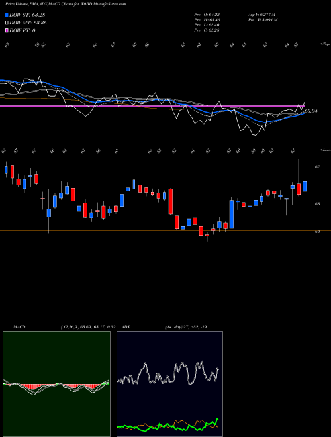Click the chart title mentioning MunafaSutra.com
The width and height of the screenshot is (331, 437).
click(66, 4)
